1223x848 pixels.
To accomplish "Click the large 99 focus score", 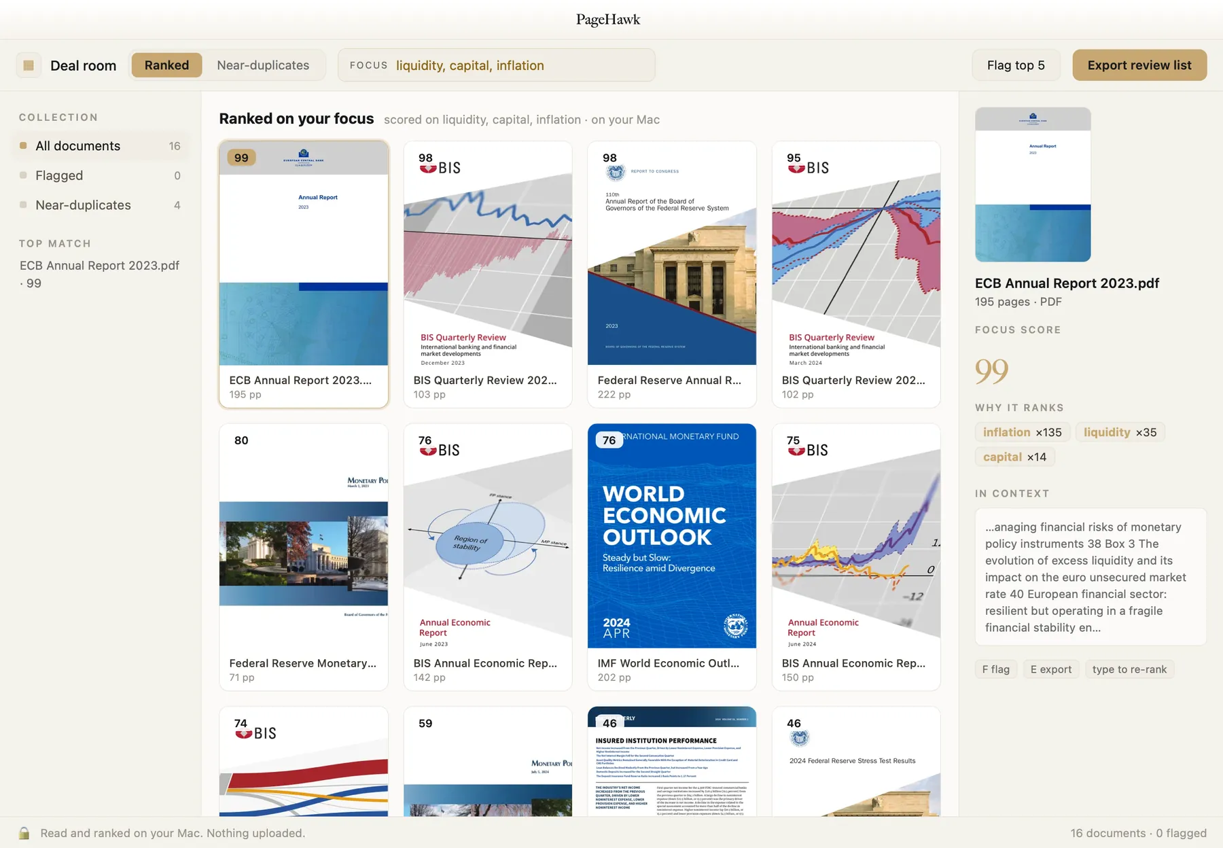I will point(991,370).
